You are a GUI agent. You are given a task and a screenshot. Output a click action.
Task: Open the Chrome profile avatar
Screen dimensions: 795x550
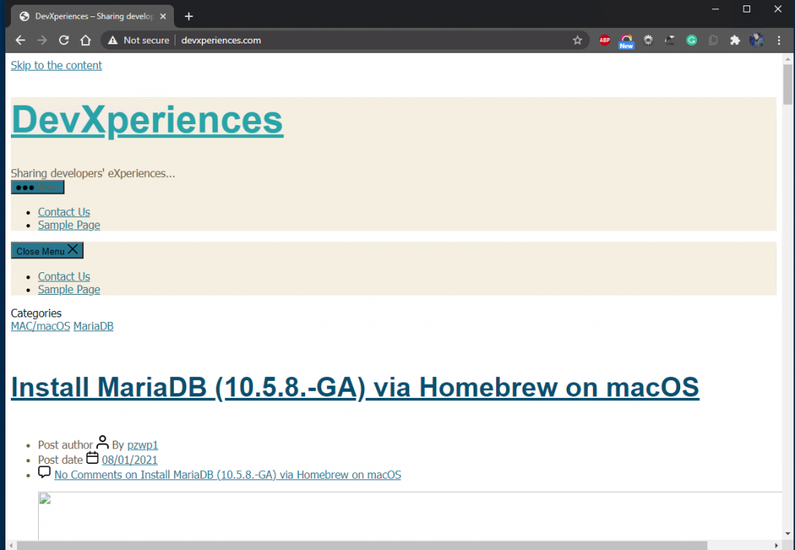[x=757, y=40]
